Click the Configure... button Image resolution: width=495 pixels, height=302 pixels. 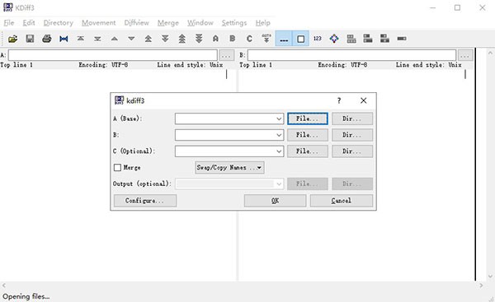click(x=145, y=201)
